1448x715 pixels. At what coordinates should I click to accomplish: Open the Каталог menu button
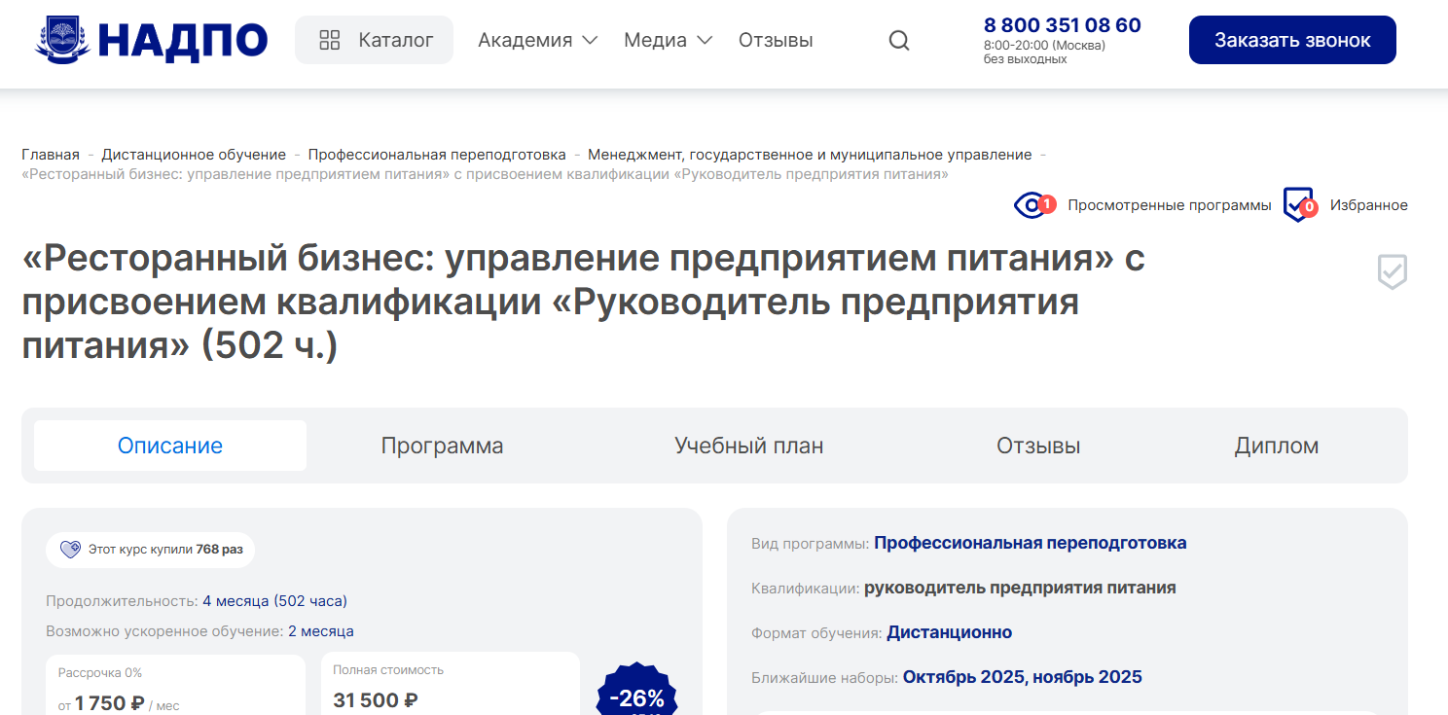(x=375, y=40)
